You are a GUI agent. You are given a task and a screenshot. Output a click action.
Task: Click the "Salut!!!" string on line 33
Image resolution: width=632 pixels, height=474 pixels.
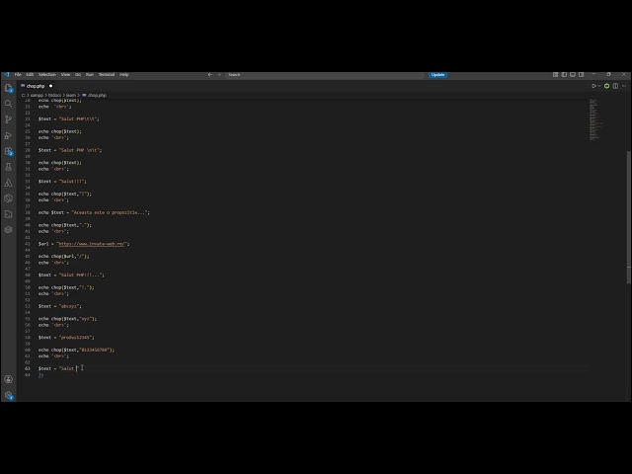pos(71,182)
